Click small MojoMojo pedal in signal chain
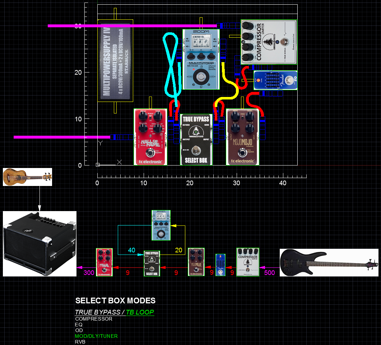This screenshot has height=345, width=381. 196,262
